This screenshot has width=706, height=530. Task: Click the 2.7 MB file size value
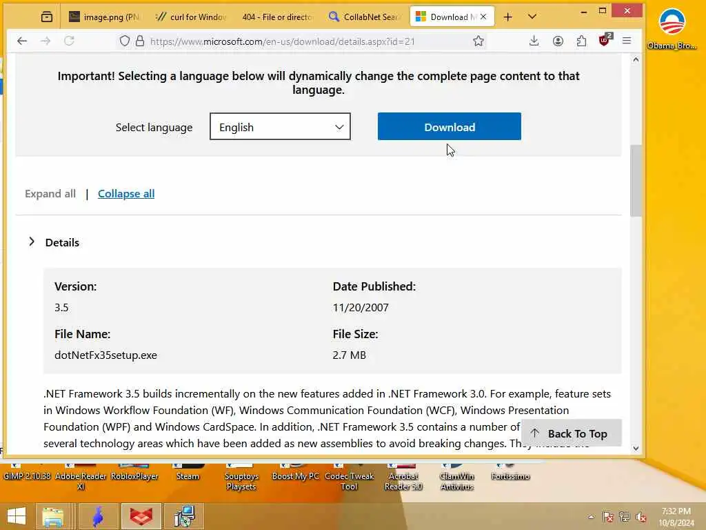click(x=350, y=355)
